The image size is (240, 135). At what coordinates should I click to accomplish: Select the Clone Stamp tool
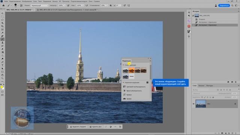click(2, 42)
